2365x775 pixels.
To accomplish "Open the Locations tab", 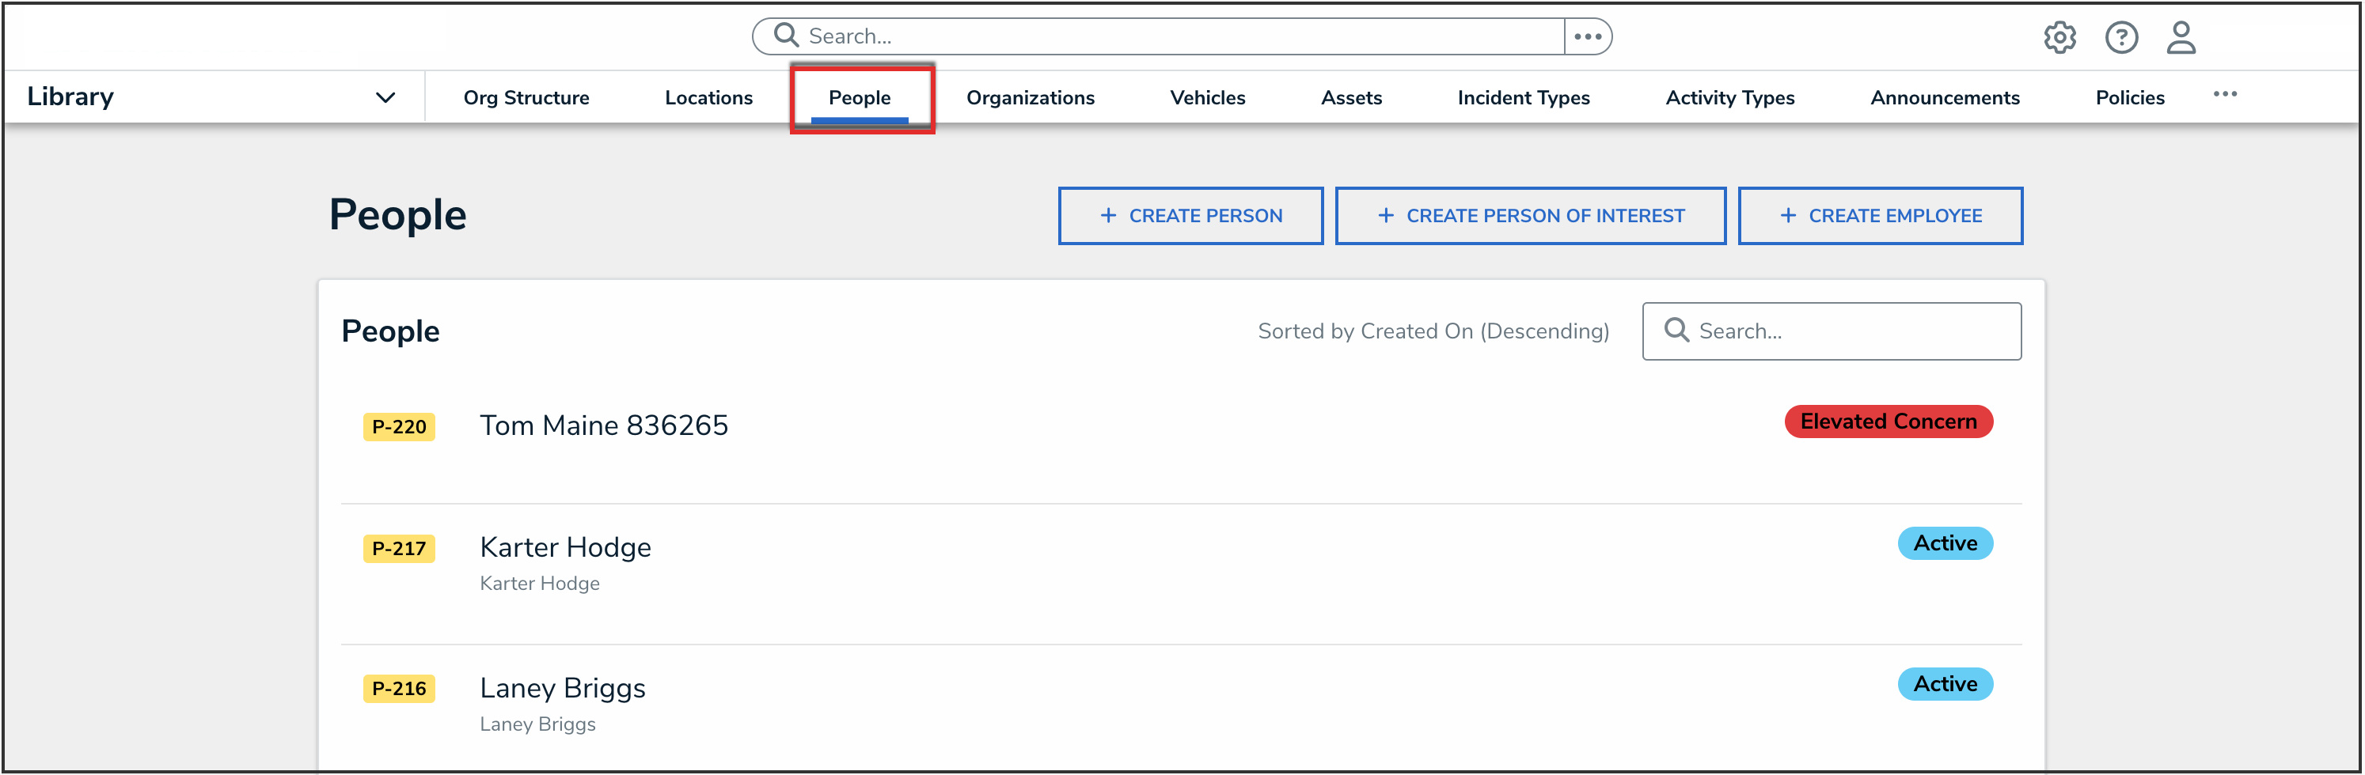I will pos(708,98).
